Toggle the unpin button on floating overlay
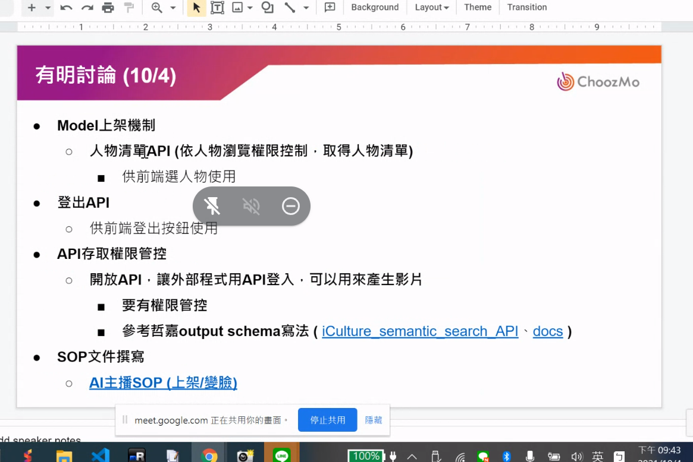The image size is (693, 462). pyautogui.click(x=212, y=206)
